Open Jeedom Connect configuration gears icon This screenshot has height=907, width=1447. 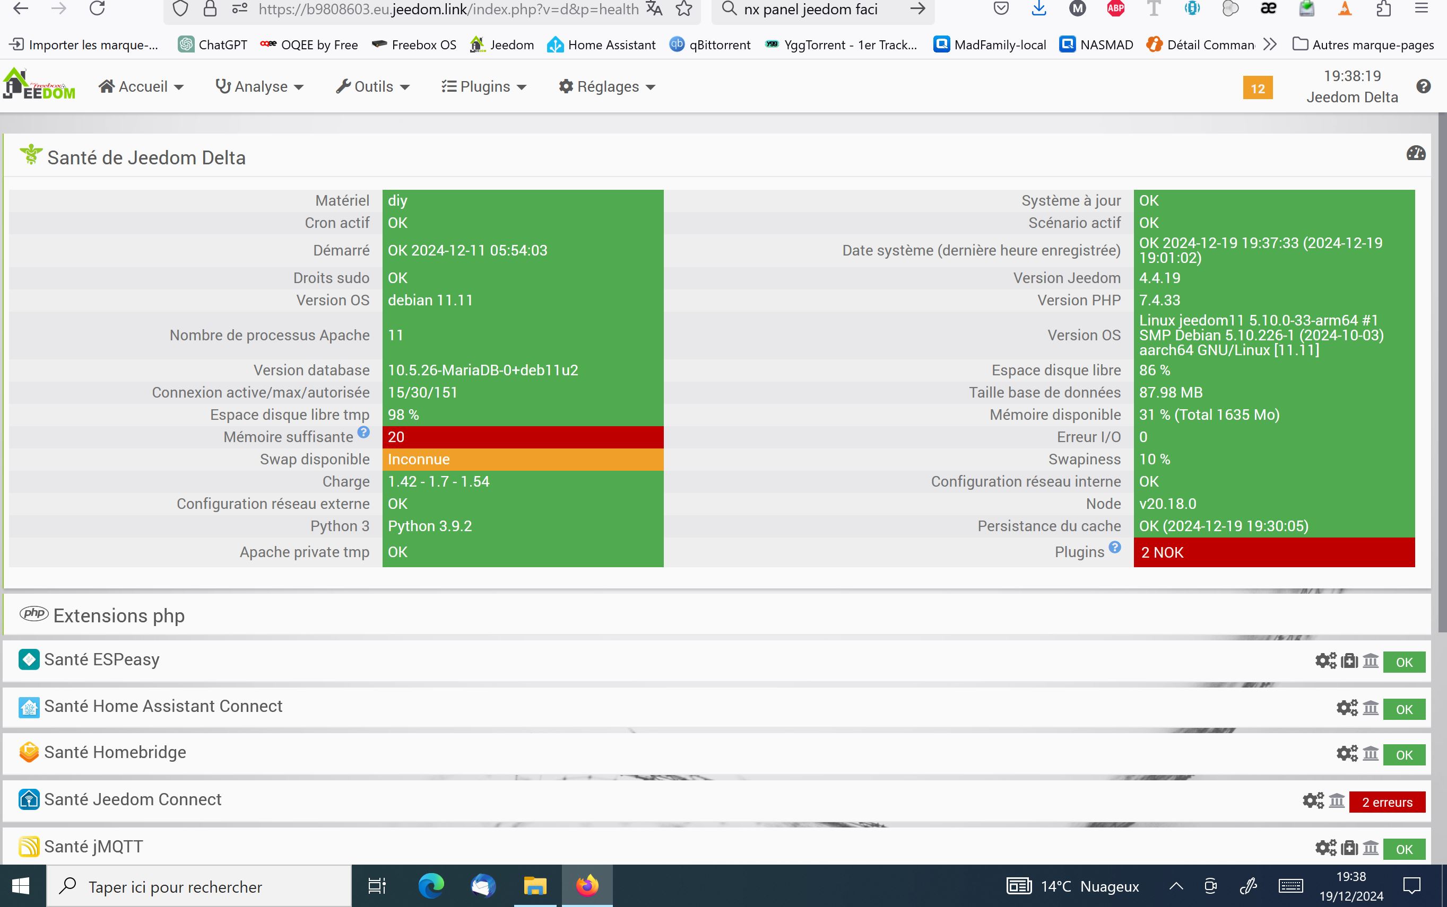point(1313,801)
